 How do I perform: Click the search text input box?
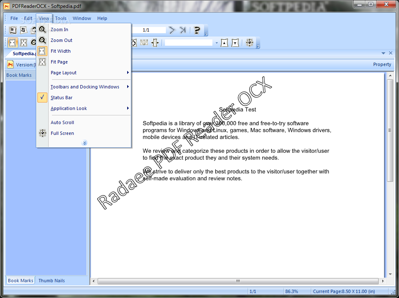pos(189,43)
